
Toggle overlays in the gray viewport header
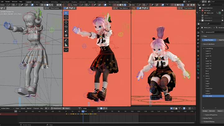[32, 5]
